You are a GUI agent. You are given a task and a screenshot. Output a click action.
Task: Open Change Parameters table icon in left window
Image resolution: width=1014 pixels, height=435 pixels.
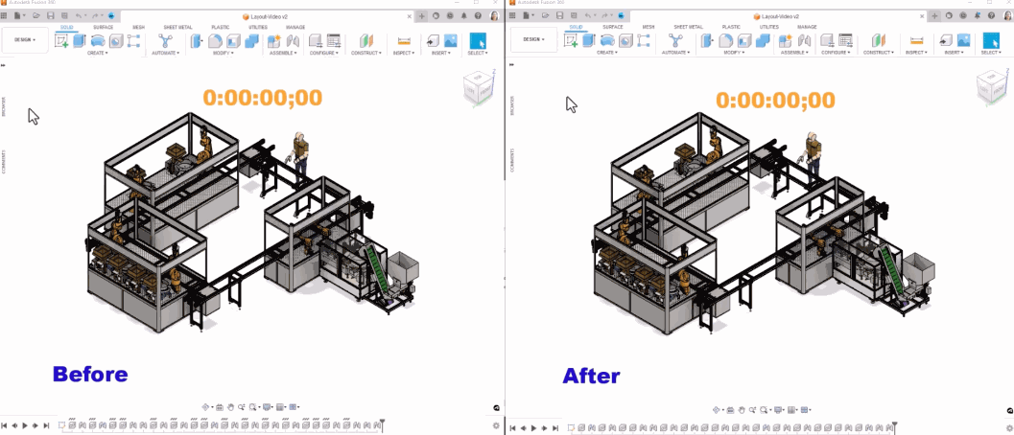(x=334, y=40)
